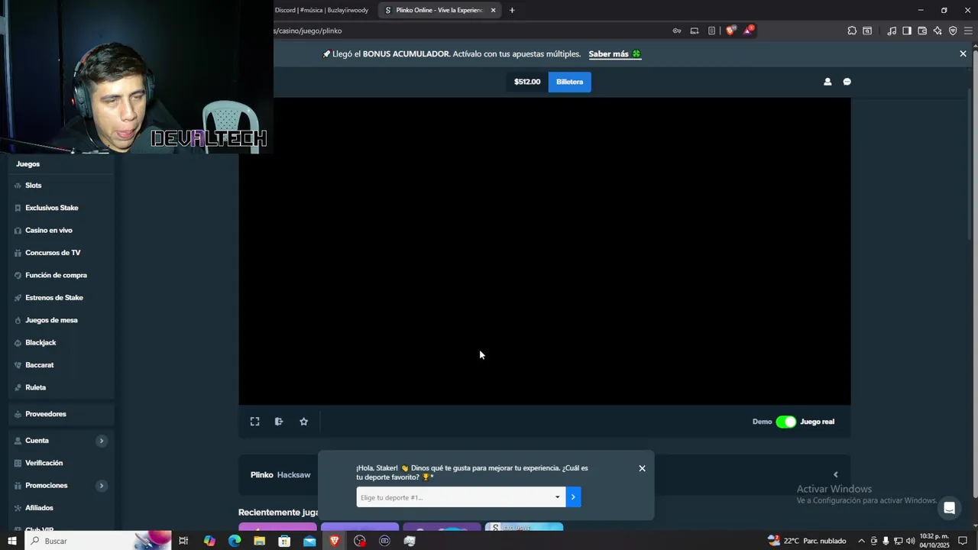This screenshot has height=550, width=978.
Task: Show the browser sidebar panel
Action: tap(907, 31)
